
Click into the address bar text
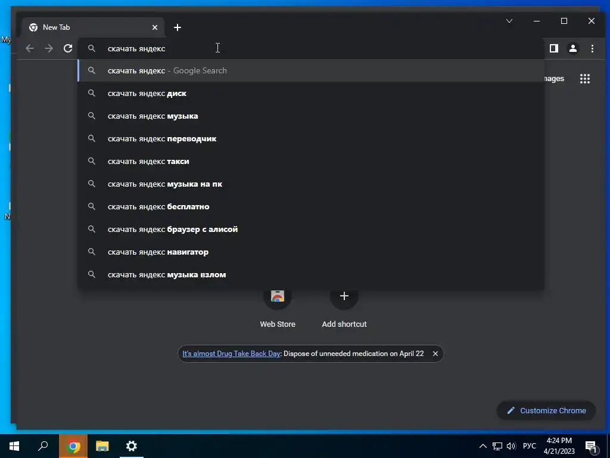tap(136, 49)
